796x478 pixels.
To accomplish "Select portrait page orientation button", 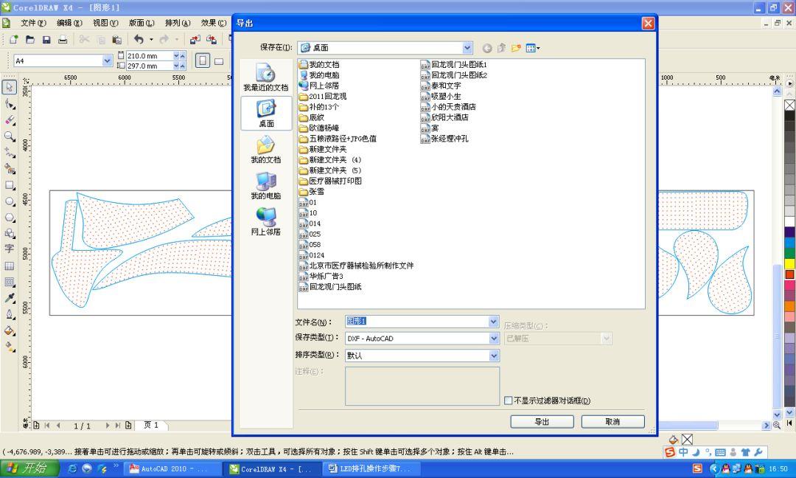I will [202, 60].
